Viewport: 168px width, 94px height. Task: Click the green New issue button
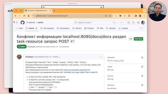pos(138,39)
